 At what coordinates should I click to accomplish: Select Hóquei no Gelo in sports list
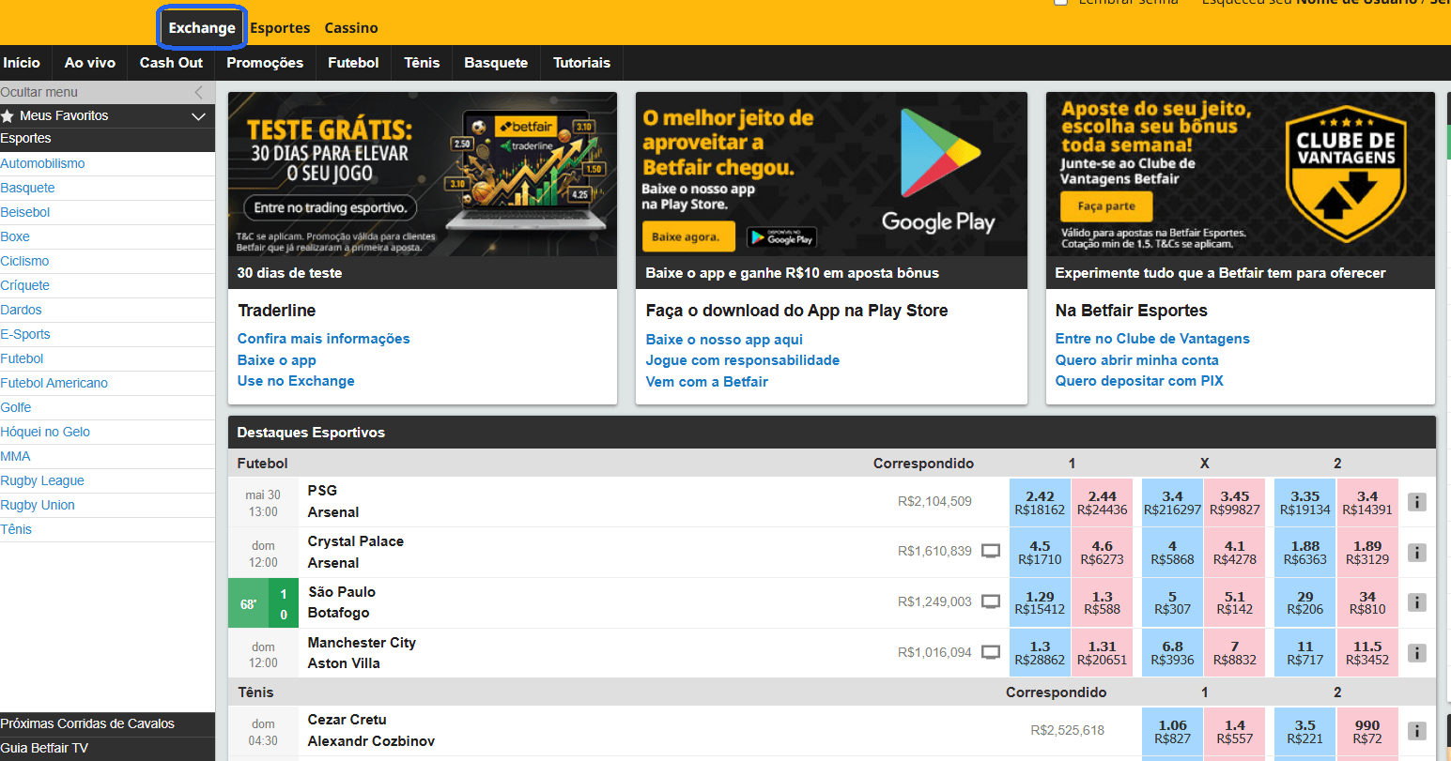coord(45,432)
